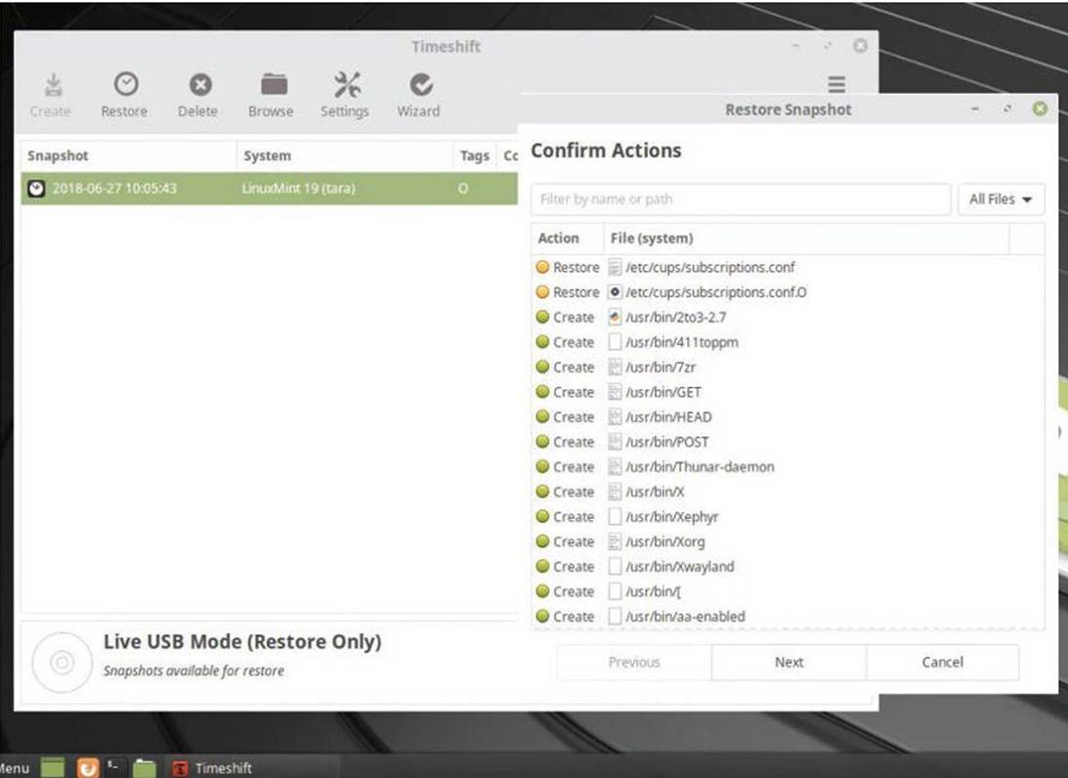The image size is (1068, 778).
Task: Select the /usr/bin/X file path
Action: click(656, 492)
